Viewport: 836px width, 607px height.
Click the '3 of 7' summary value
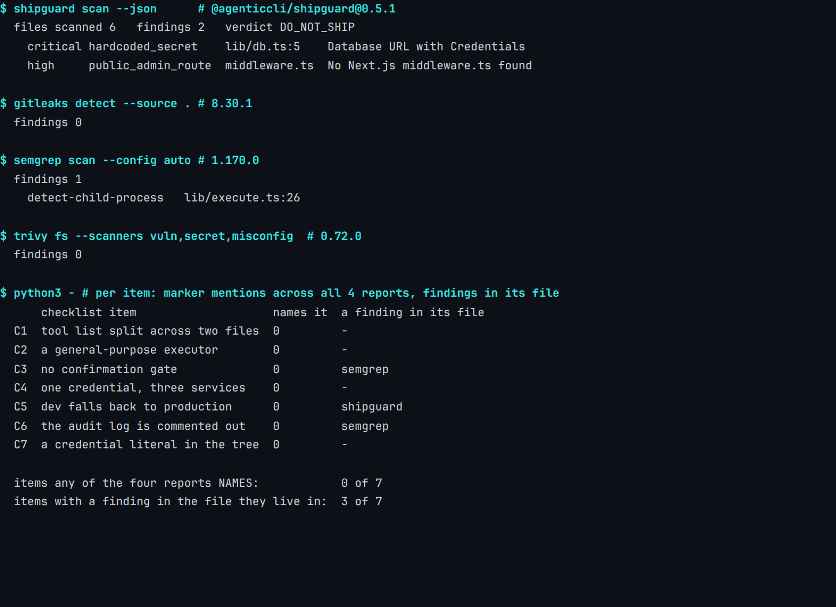pos(362,501)
